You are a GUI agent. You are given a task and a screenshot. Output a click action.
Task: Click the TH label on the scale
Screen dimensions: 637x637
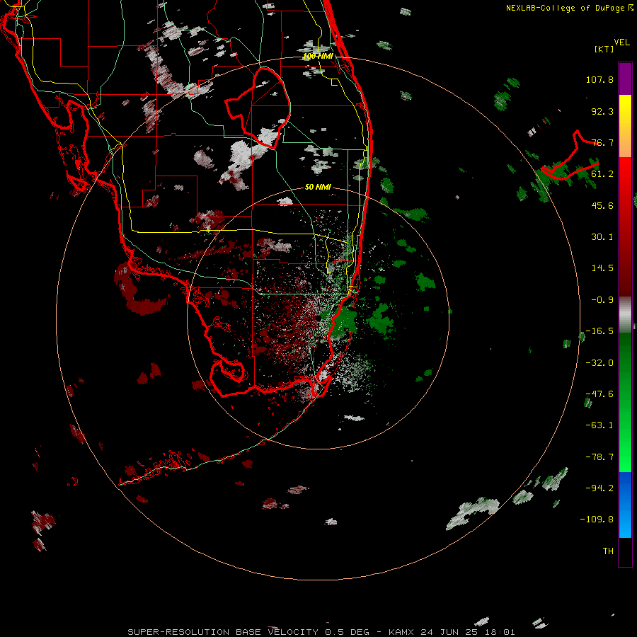tap(608, 551)
